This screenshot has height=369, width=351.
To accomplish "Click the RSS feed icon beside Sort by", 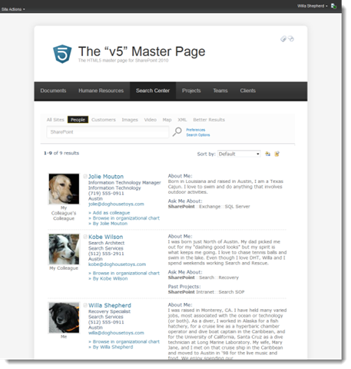I will [x=276, y=154].
